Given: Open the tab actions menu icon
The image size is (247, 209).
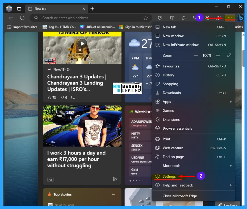Looking at the screenshot, I should click(19, 9).
